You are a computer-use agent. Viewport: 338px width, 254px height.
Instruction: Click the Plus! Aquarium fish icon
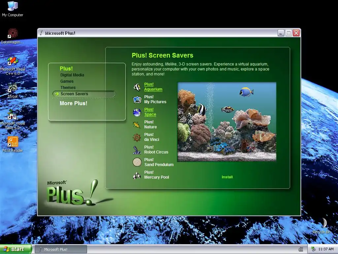(137, 87)
